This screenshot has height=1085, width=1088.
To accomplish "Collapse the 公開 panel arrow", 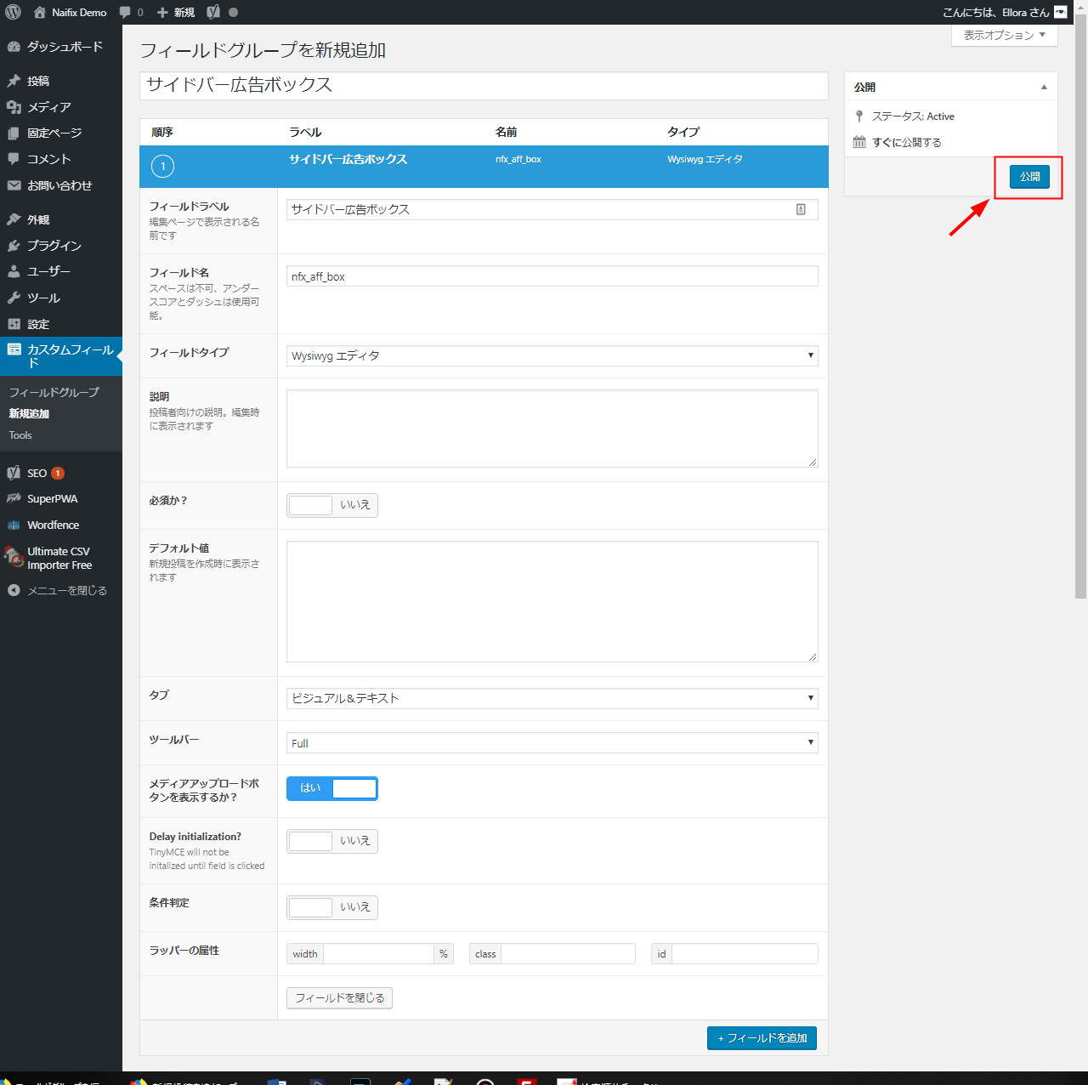I will (1044, 87).
